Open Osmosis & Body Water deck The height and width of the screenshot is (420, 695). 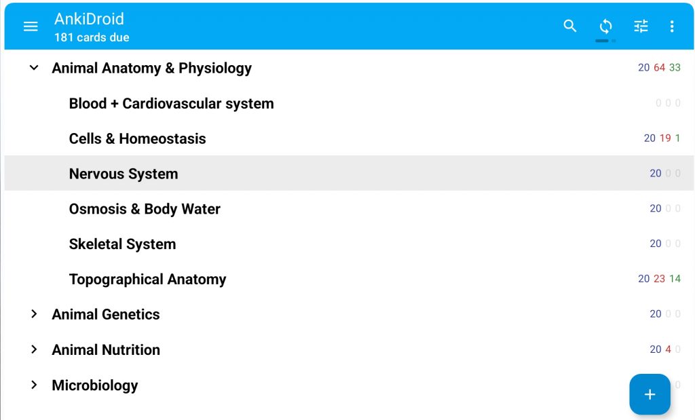point(145,209)
